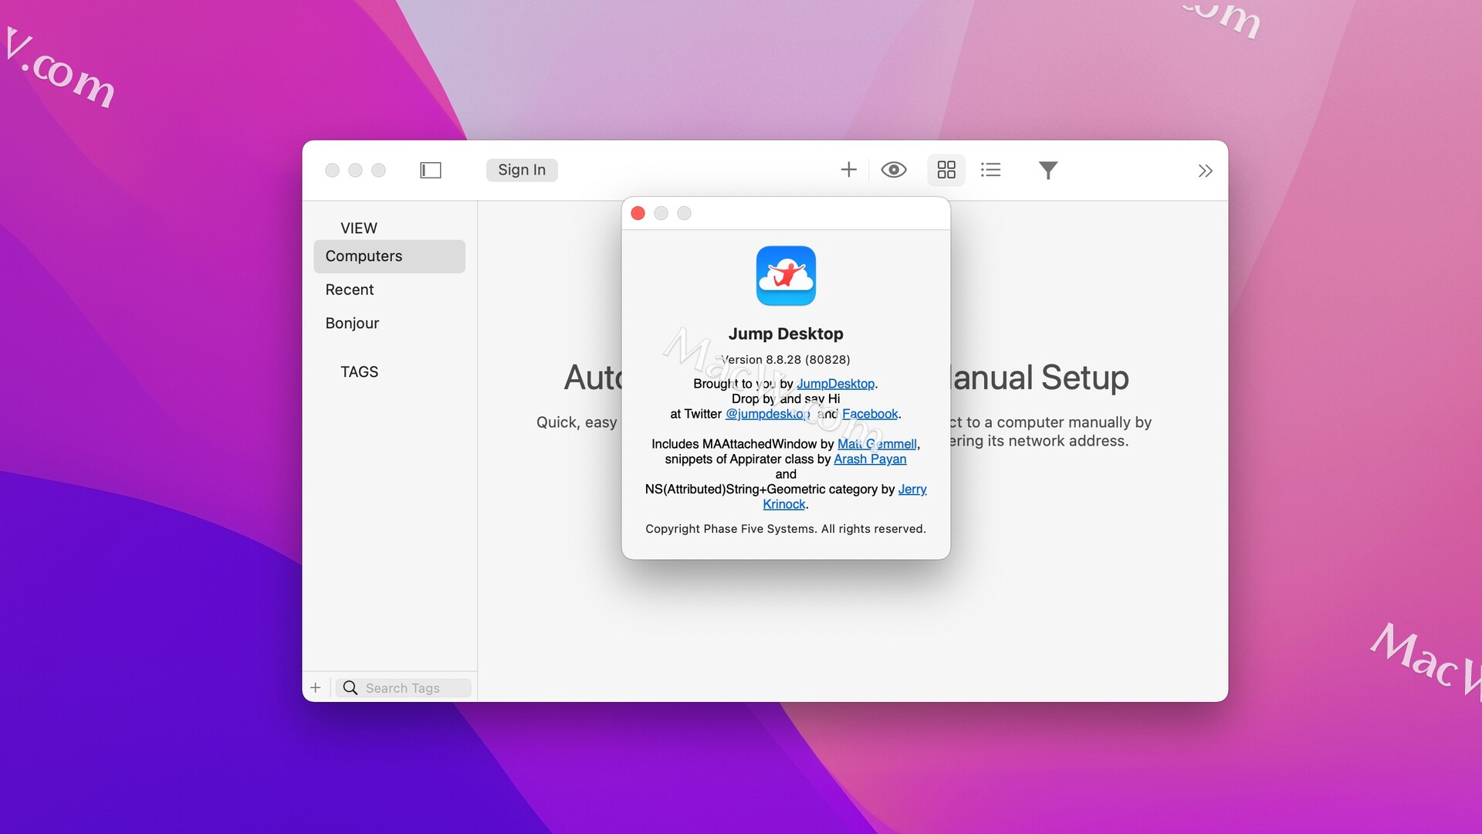The height and width of the screenshot is (834, 1482).
Task: Click the filter icon in toolbar
Action: point(1047,169)
